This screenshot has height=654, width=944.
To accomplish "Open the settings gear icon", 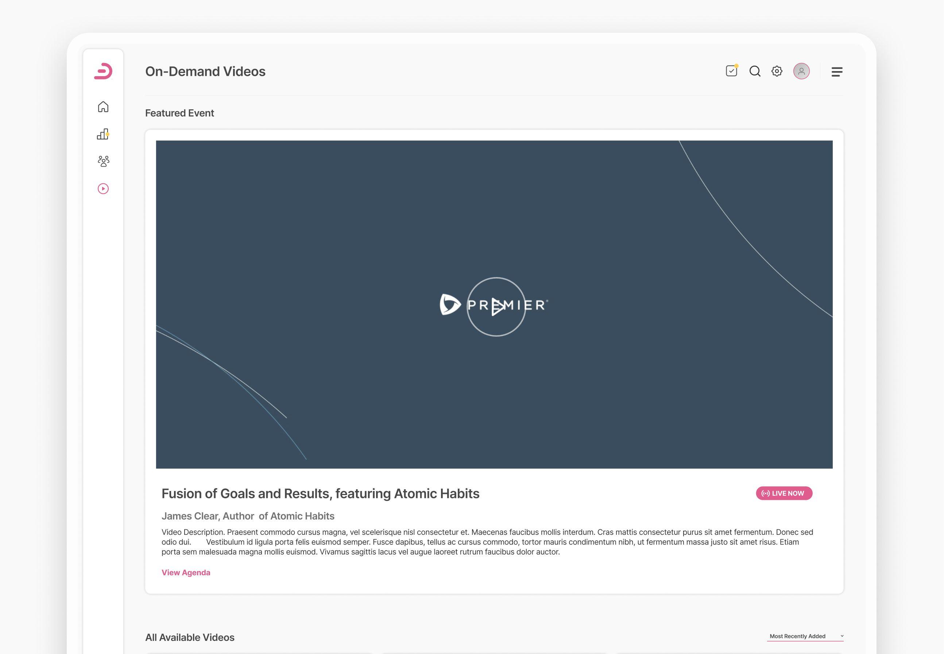I will coord(777,71).
